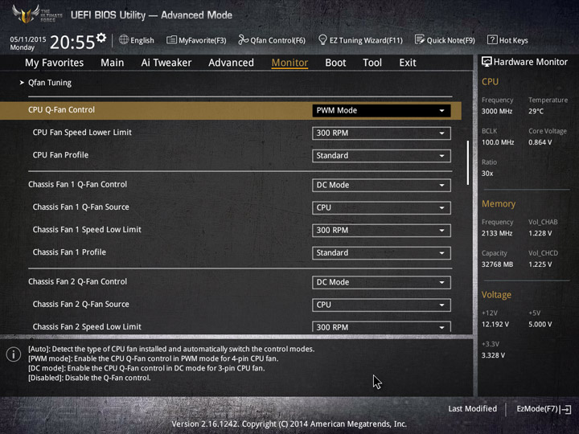Click the settings list scrollbar thumb
579x434 pixels.
(x=468, y=162)
